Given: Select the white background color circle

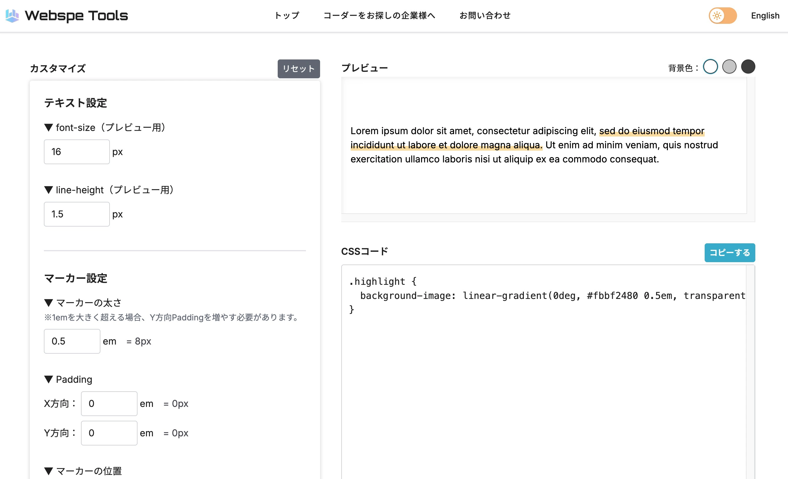Looking at the screenshot, I should click(x=711, y=66).
